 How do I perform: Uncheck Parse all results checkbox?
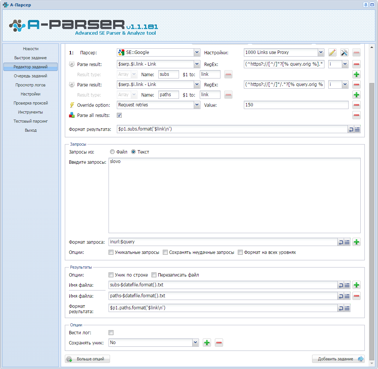[119, 115]
